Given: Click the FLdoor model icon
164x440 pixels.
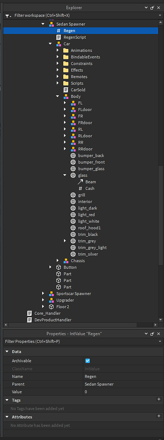Looking at the screenshot, I should point(73,110).
